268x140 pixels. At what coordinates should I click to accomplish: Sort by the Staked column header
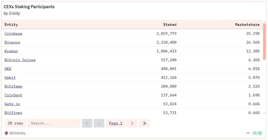[170, 25]
